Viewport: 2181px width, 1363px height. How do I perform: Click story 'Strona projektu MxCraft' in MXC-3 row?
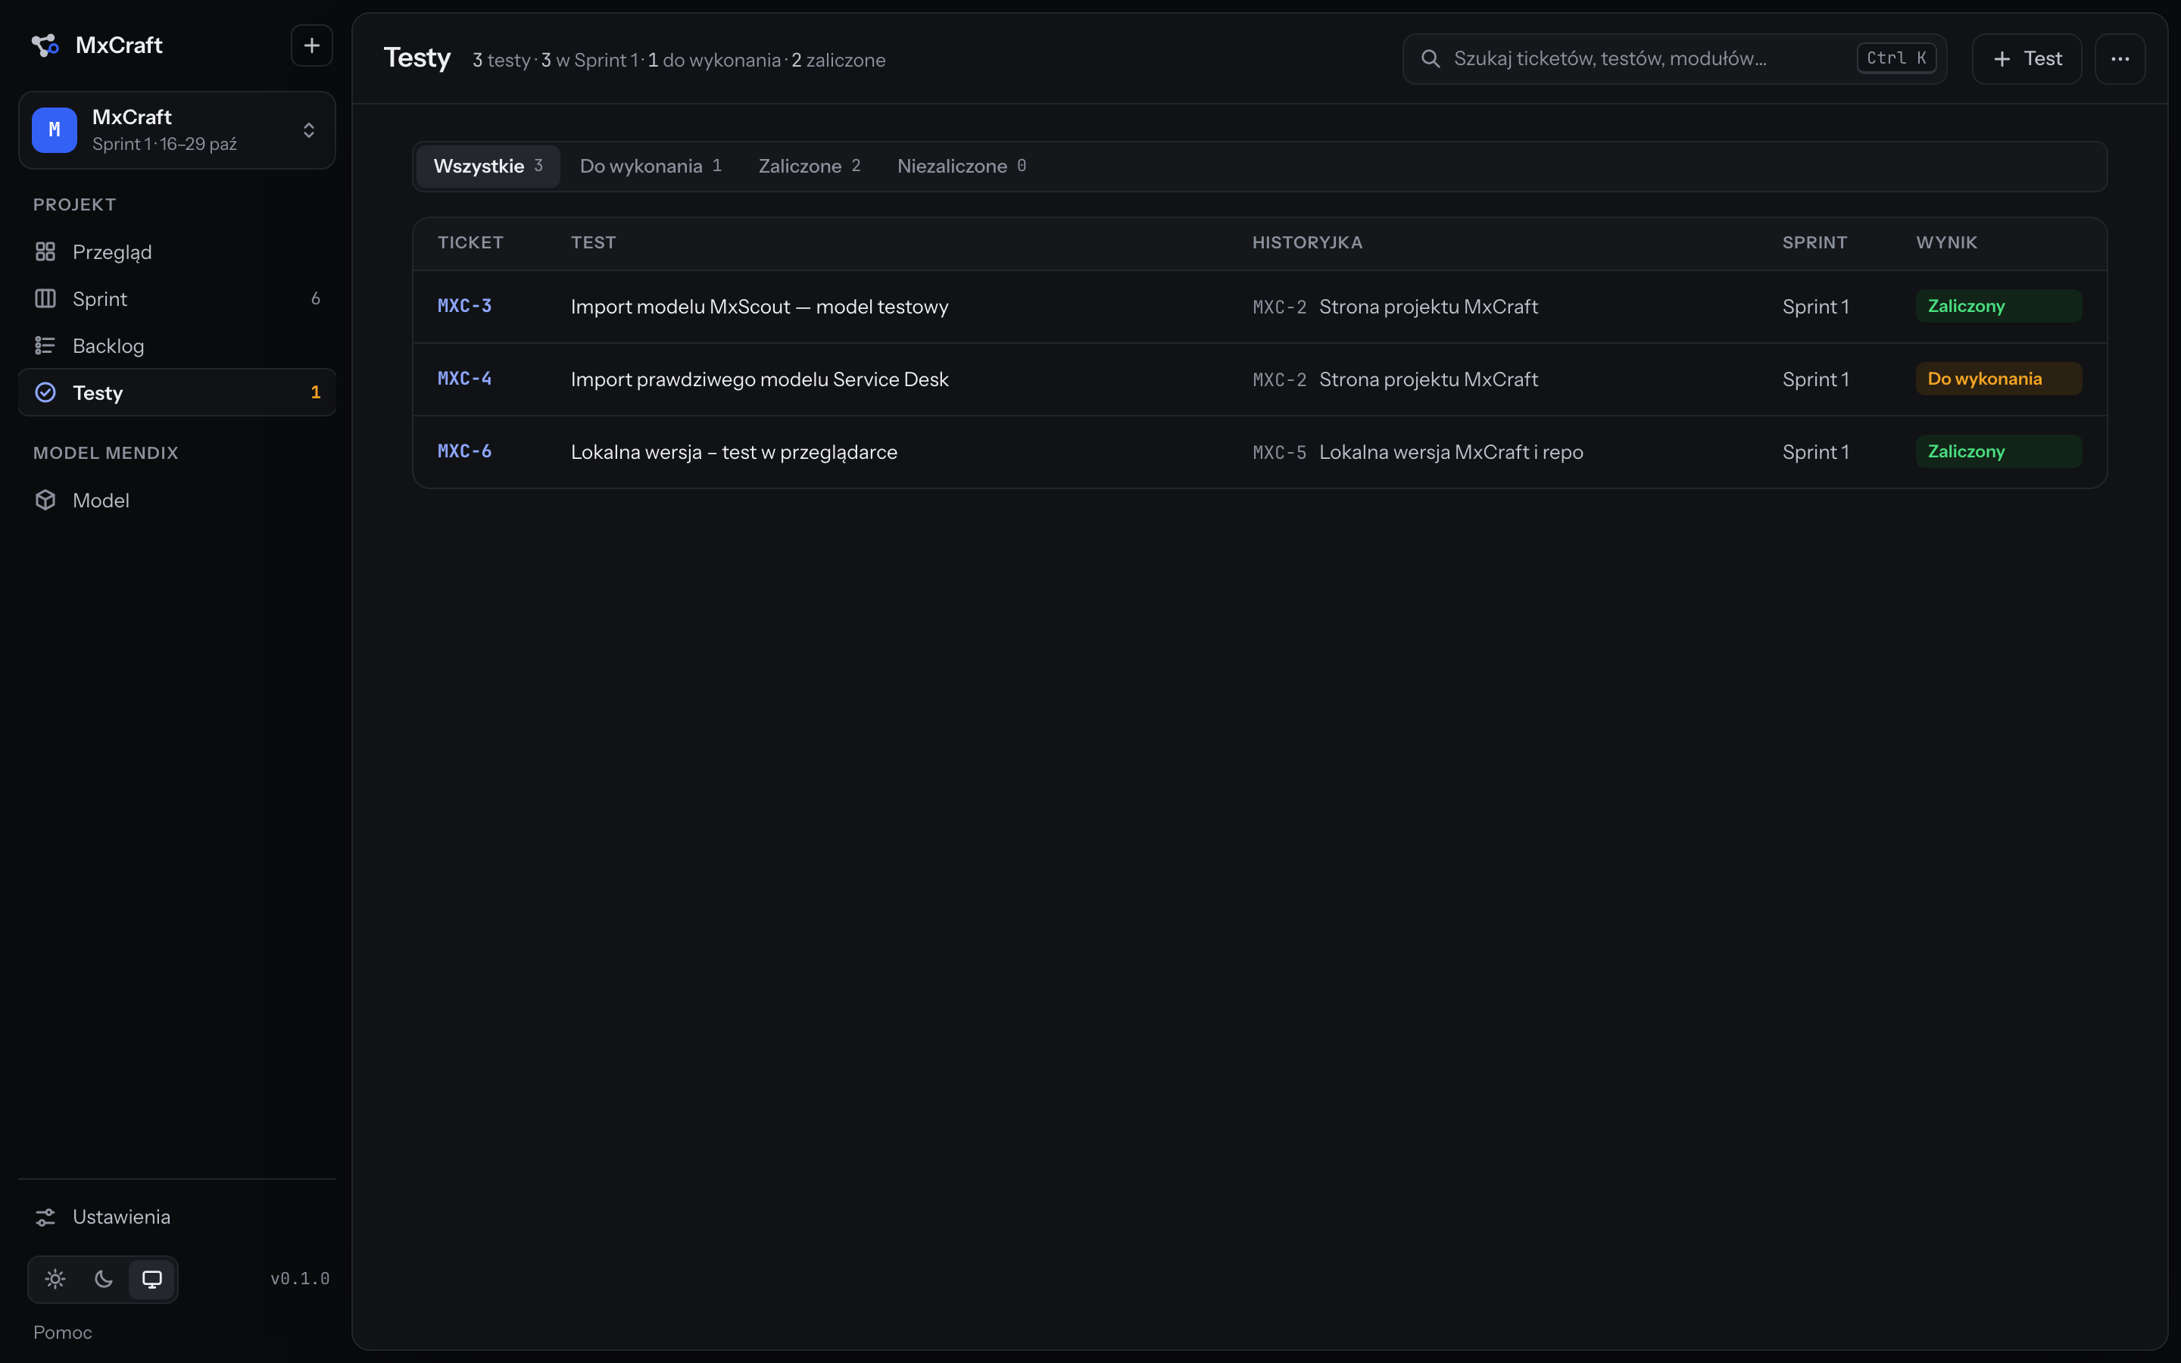(1428, 307)
